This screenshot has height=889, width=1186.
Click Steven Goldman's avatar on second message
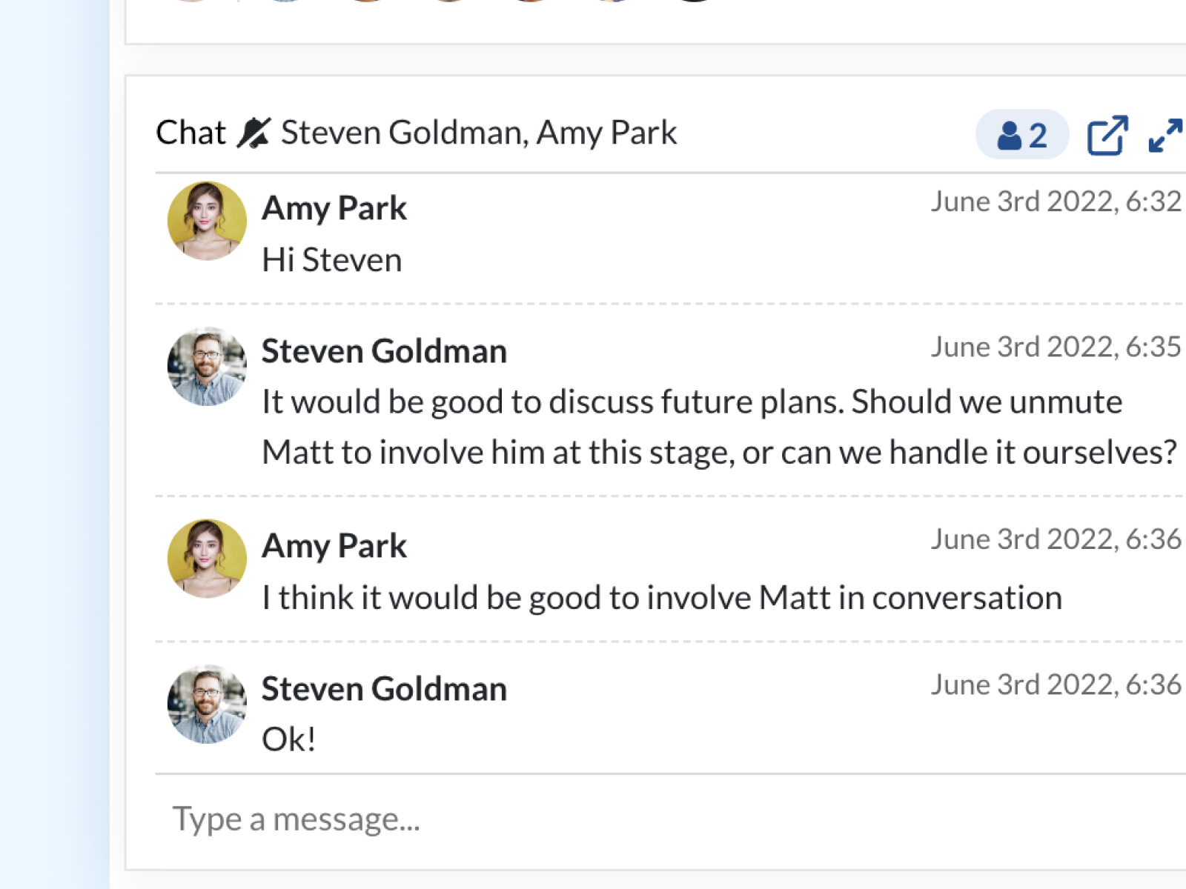(x=207, y=366)
